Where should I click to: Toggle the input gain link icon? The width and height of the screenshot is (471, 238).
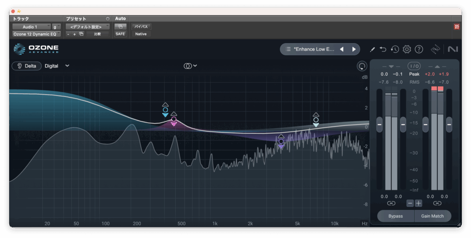coord(391,203)
